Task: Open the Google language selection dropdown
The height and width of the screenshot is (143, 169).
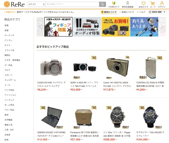Action: [x=157, y=12]
